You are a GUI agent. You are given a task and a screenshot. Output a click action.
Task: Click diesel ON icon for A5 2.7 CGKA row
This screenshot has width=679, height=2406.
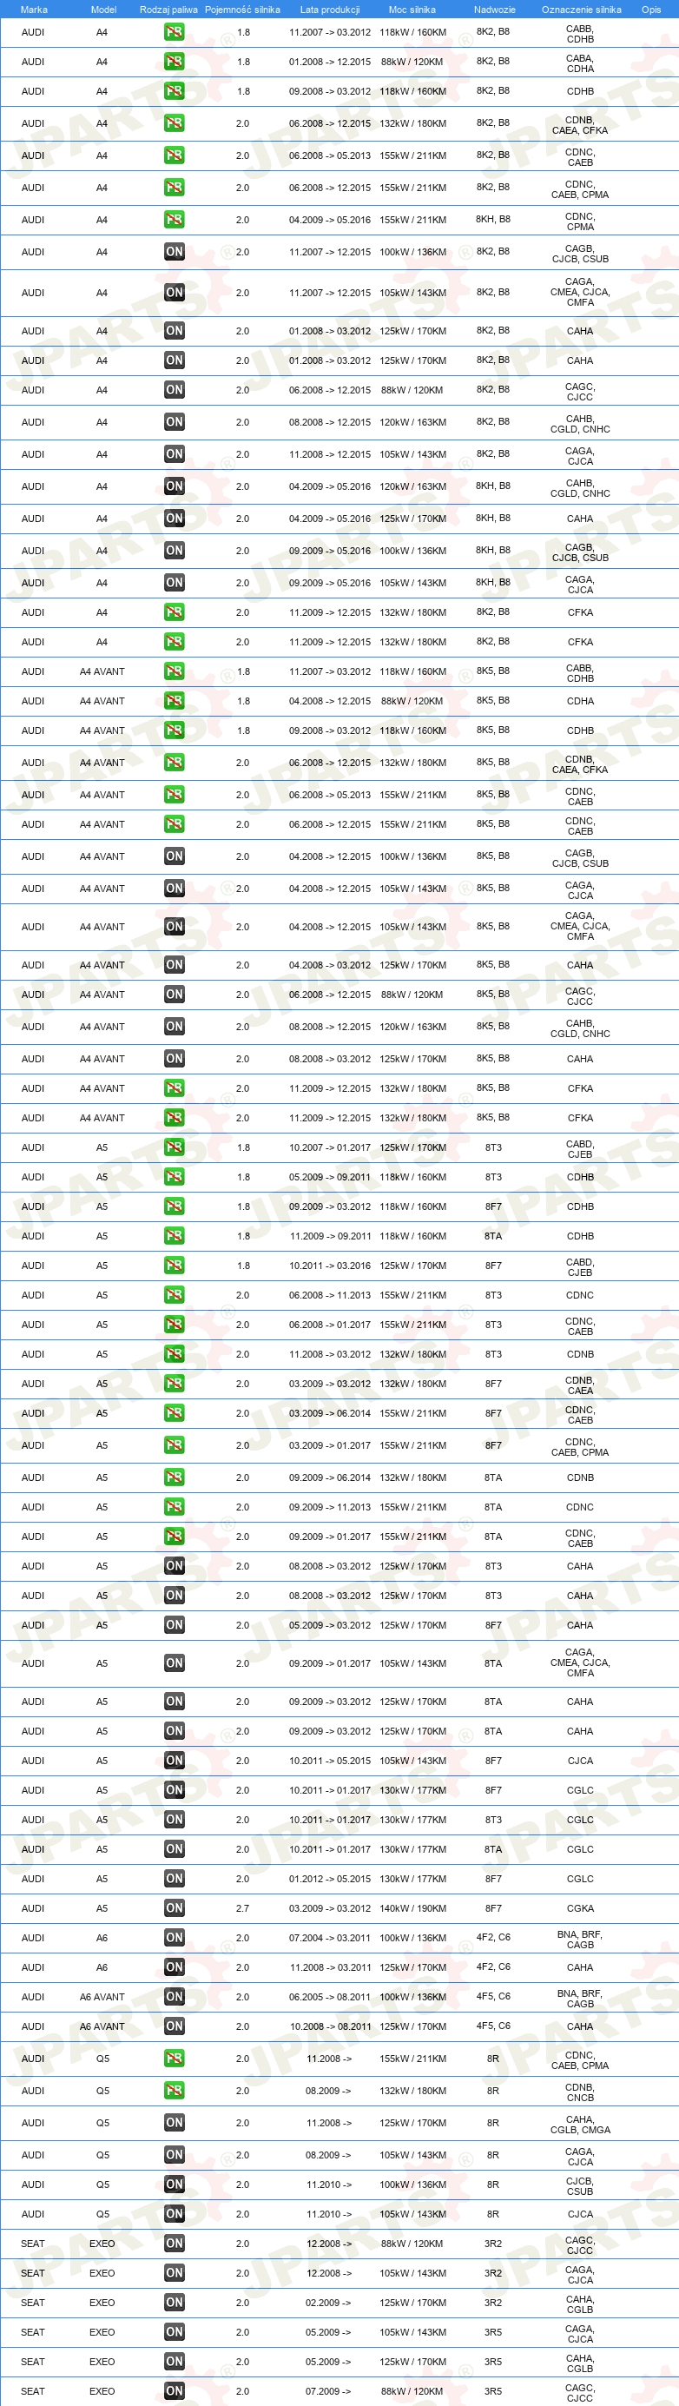tap(174, 1908)
